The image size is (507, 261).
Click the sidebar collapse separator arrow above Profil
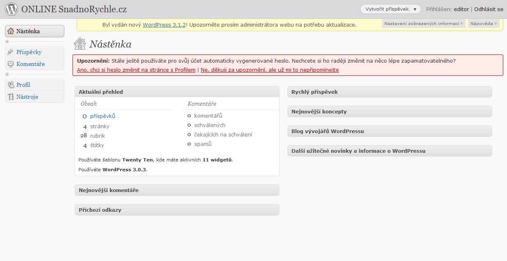pos(7,75)
